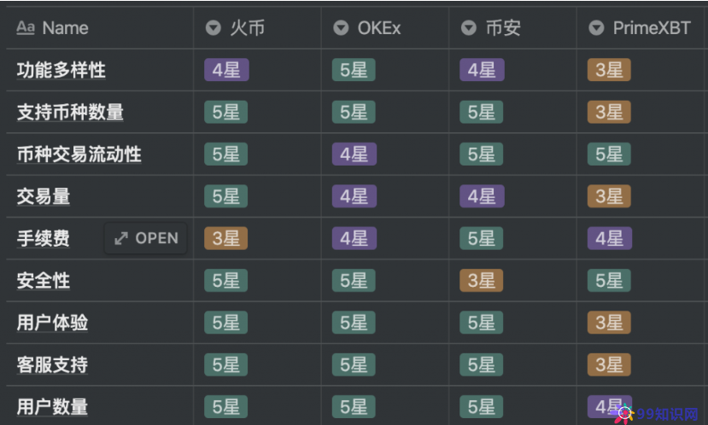Edit the 3星 tag for 币安 安全性
Screen dimensions: 708x425
[x=482, y=280]
